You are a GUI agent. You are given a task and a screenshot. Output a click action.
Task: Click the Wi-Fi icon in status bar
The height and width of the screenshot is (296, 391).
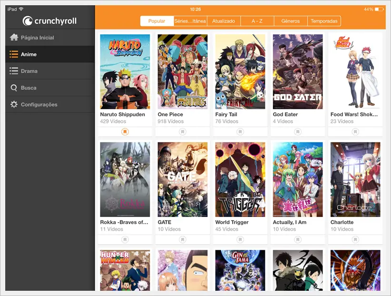(21, 9)
